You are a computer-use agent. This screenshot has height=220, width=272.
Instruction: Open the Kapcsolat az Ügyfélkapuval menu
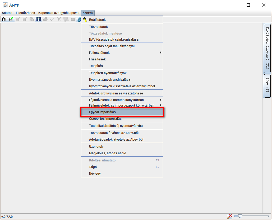coord(59,13)
